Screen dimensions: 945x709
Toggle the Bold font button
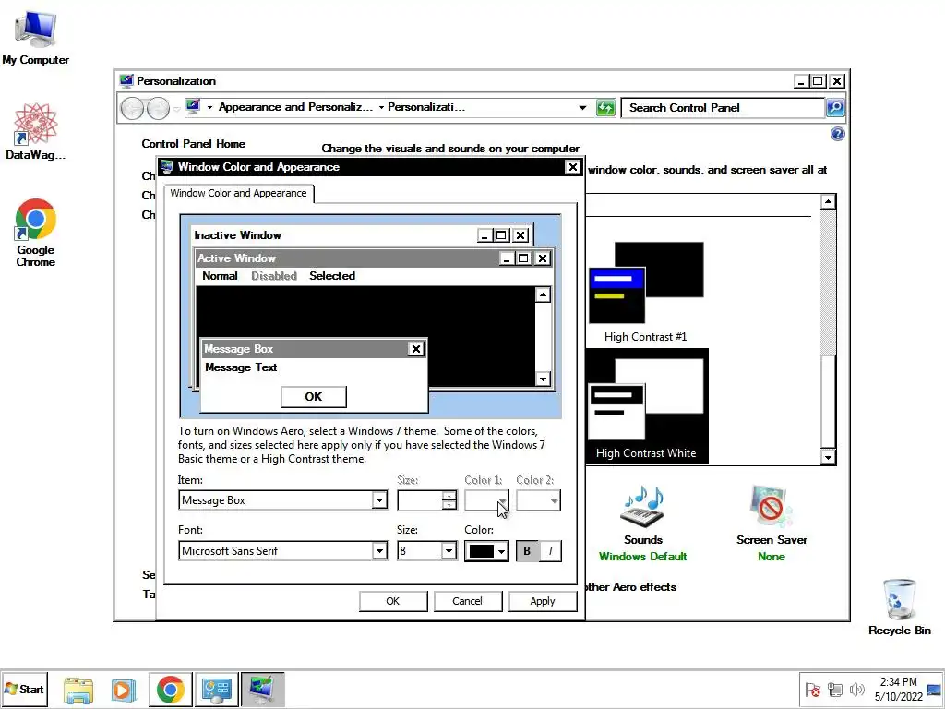tap(527, 551)
